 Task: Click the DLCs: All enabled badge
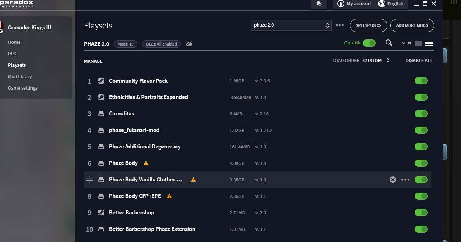coord(161,44)
